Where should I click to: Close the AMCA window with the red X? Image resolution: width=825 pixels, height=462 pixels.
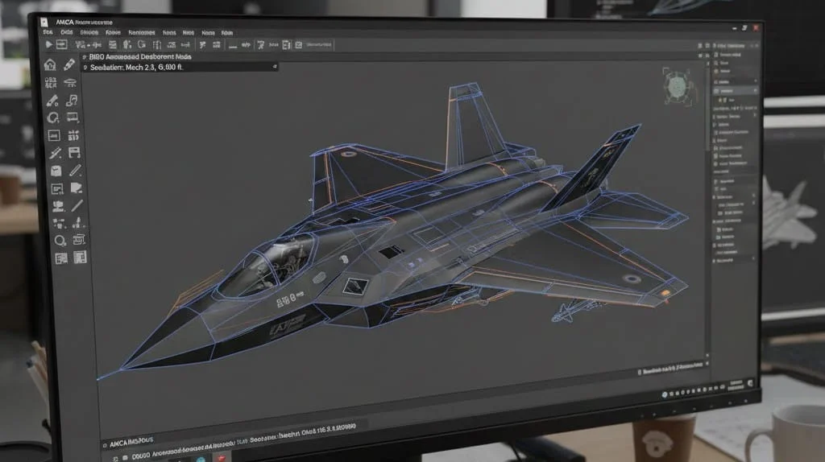click(756, 27)
